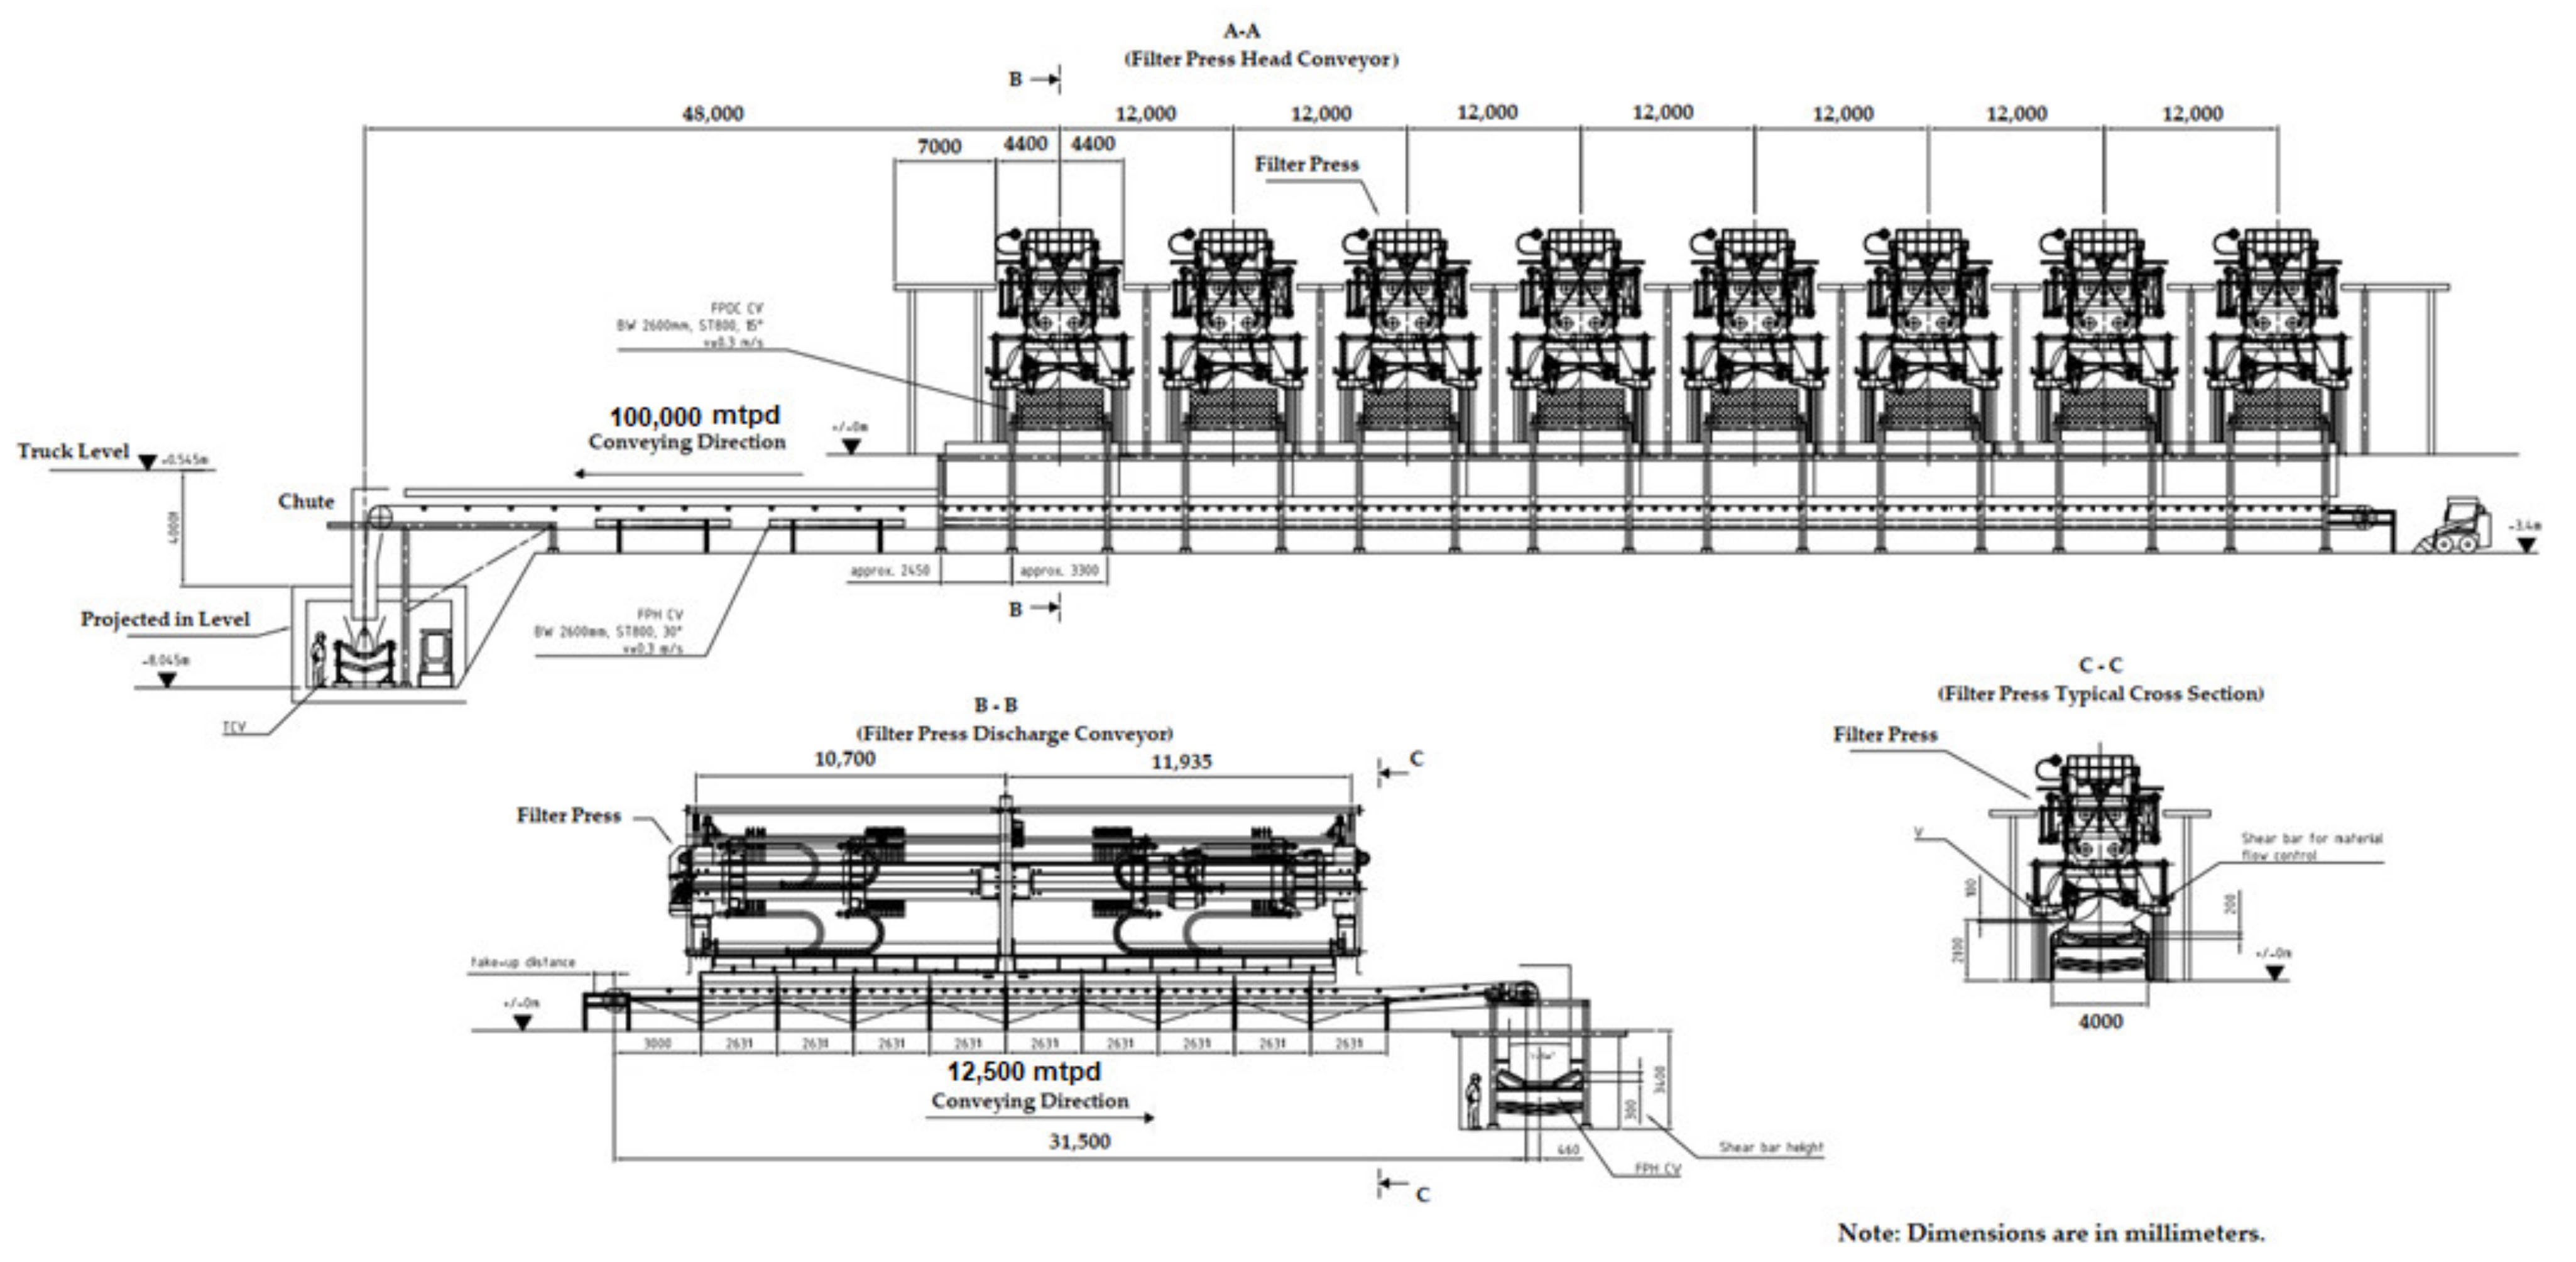Click the 12,500 mtpd conveying direction arrow

[x=1040, y=1117]
